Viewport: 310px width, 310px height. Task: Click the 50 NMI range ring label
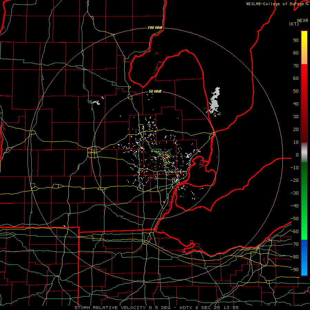coord(155,91)
